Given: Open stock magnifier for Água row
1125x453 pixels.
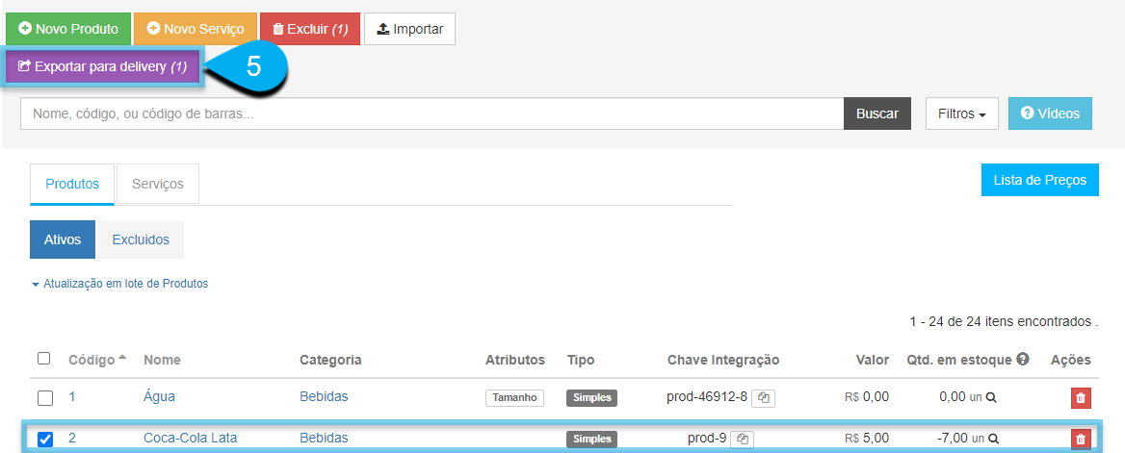Looking at the screenshot, I should [991, 397].
